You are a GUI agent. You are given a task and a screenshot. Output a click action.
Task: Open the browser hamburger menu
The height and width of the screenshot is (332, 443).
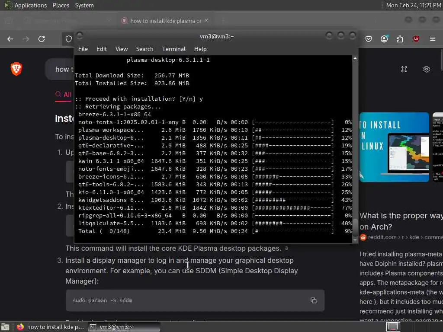tap(433, 39)
